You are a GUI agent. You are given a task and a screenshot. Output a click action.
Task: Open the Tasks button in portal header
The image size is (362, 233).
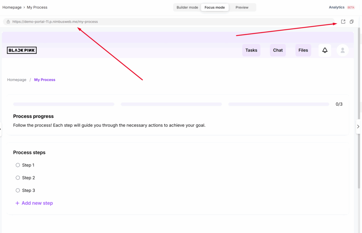point(251,50)
